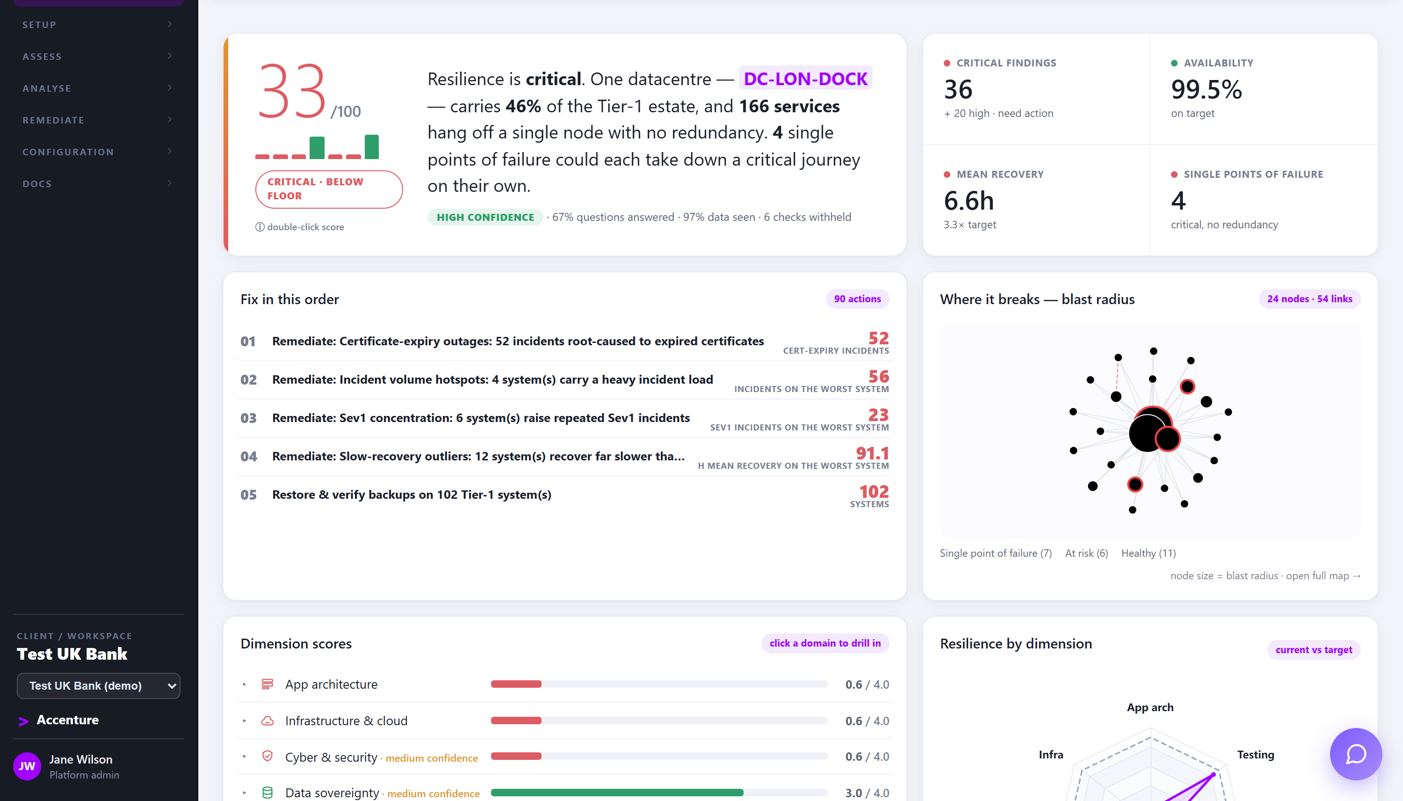This screenshot has height=801, width=1403.
Task: Click the 90 actions badge
Action: click(857, 299)
